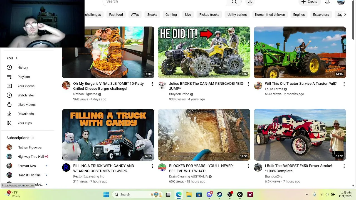356x200 pixels.
Task: Open the green tractor pull thumbnail
Action: click(300, 52)
